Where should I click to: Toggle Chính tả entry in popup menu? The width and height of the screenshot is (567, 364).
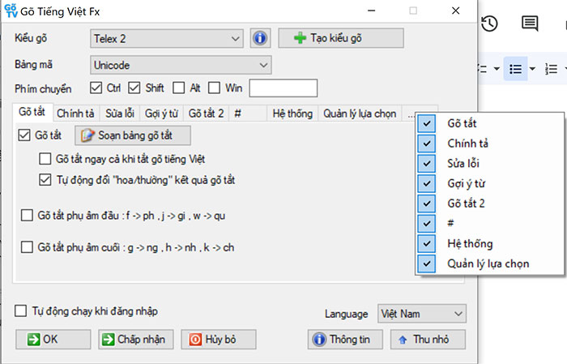(489, 143)
